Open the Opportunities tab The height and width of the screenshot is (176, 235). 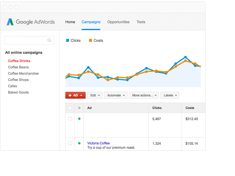(x=118, y=22)
